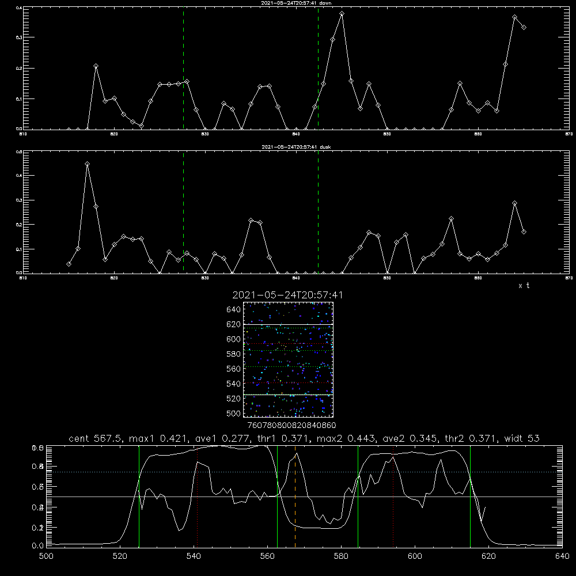This screenshot has width=576, height=576.
Task: Click the 0.0 y-axis label on bottom plot
Action: [x=38, y=545]
